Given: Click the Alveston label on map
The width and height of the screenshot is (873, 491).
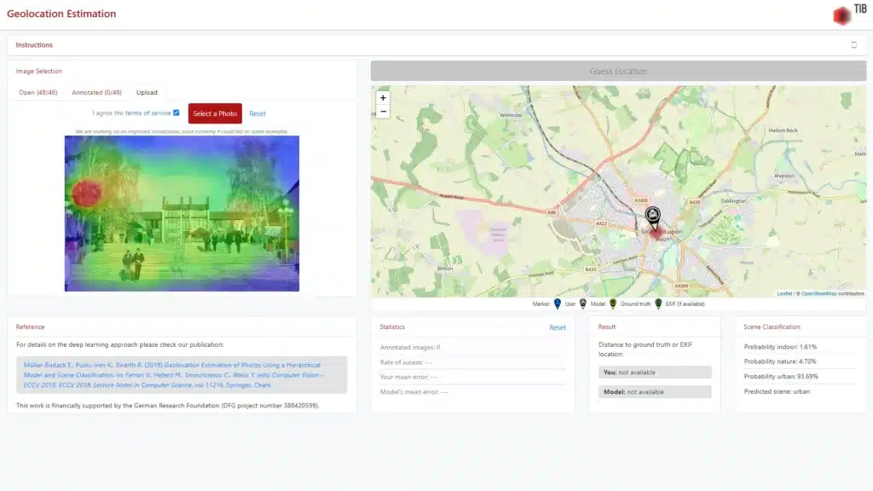Looking at the screenshot, I should (x=784, y=176).
